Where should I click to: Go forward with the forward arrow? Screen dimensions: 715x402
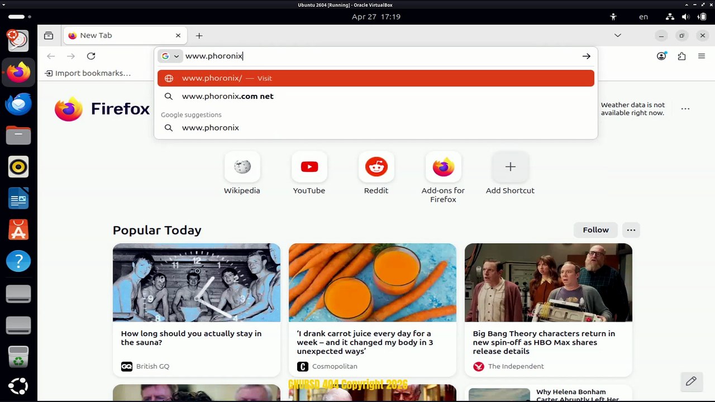pyautogui.click(x=71, y=56)
